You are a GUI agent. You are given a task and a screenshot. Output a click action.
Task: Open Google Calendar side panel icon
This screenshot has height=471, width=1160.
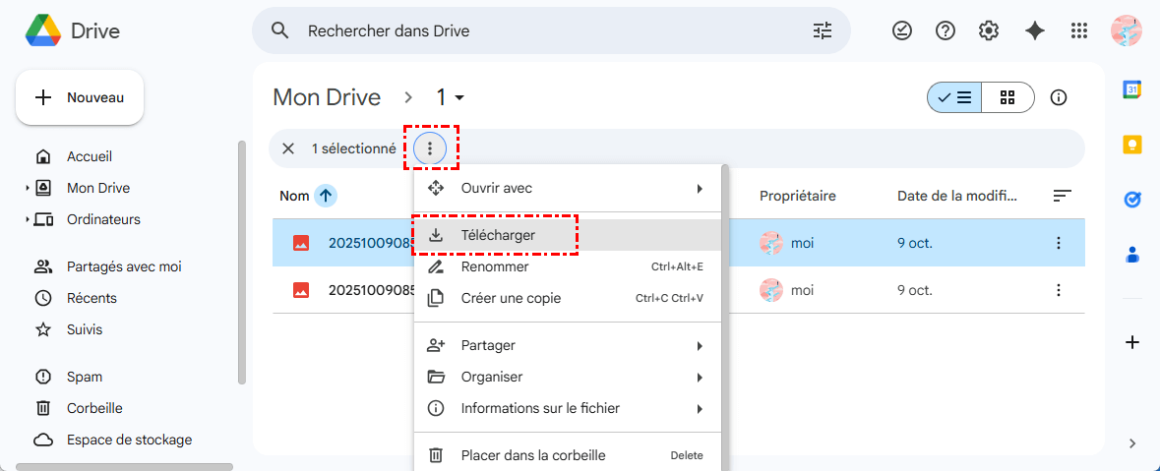[x=1132, y=89]
